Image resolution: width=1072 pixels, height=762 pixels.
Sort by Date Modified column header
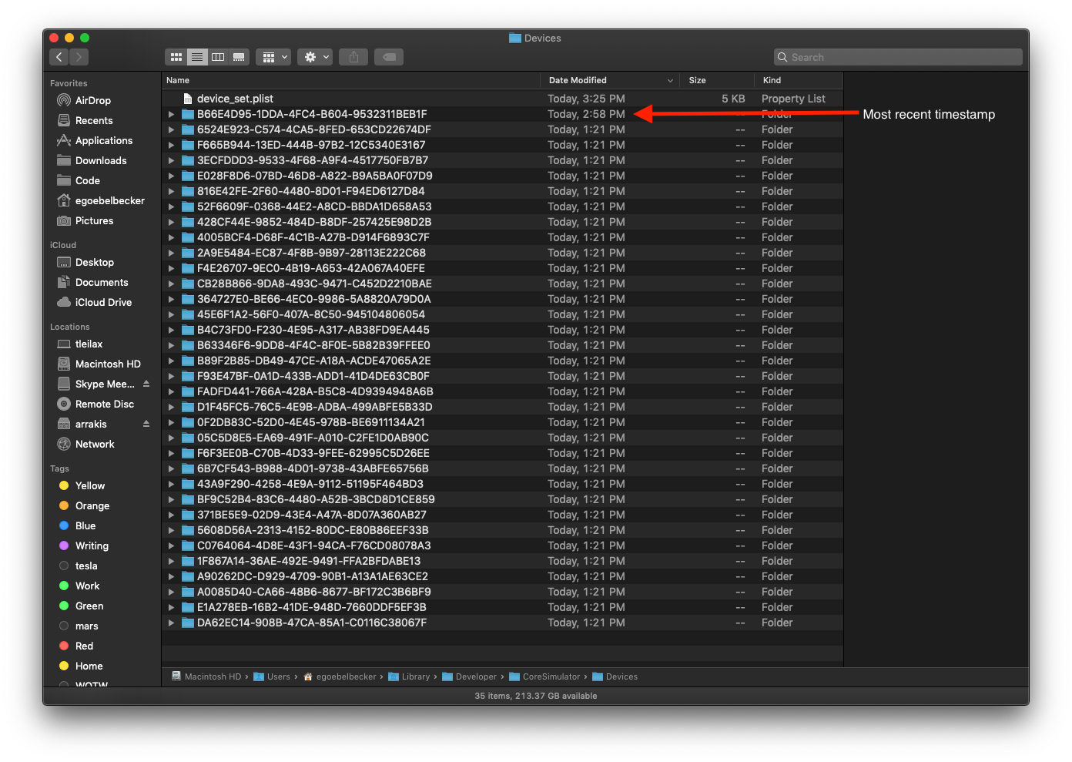pyautogui.click(x=578, y=80)
